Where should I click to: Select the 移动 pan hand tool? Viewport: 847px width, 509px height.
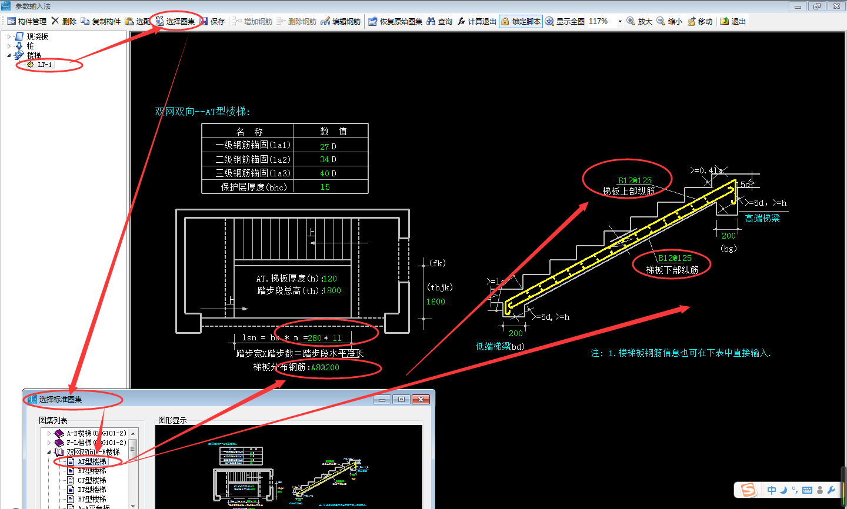click(x=691, y=21)
